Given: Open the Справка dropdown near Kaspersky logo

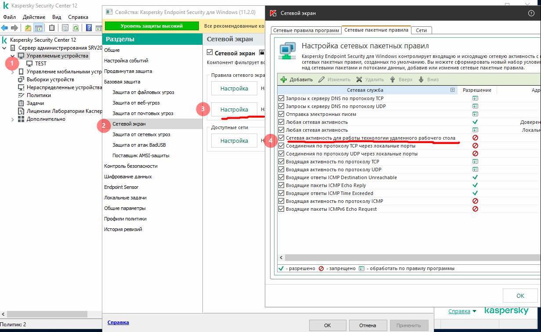Looking at the screenshot, I should [x=462, y=311].
